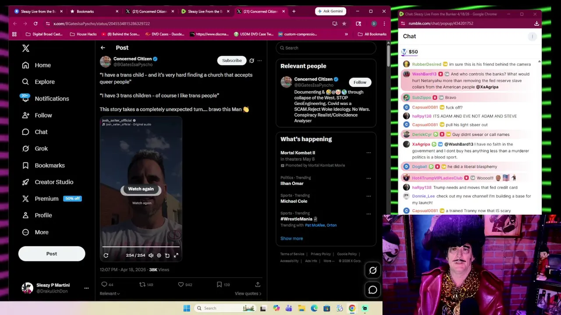Open the Windows Start menu
Viewport: 561px width, 315px height.
point(187,308)
